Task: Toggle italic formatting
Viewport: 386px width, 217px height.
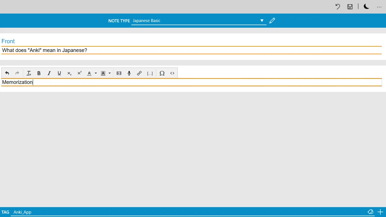Action: (49, 73)
